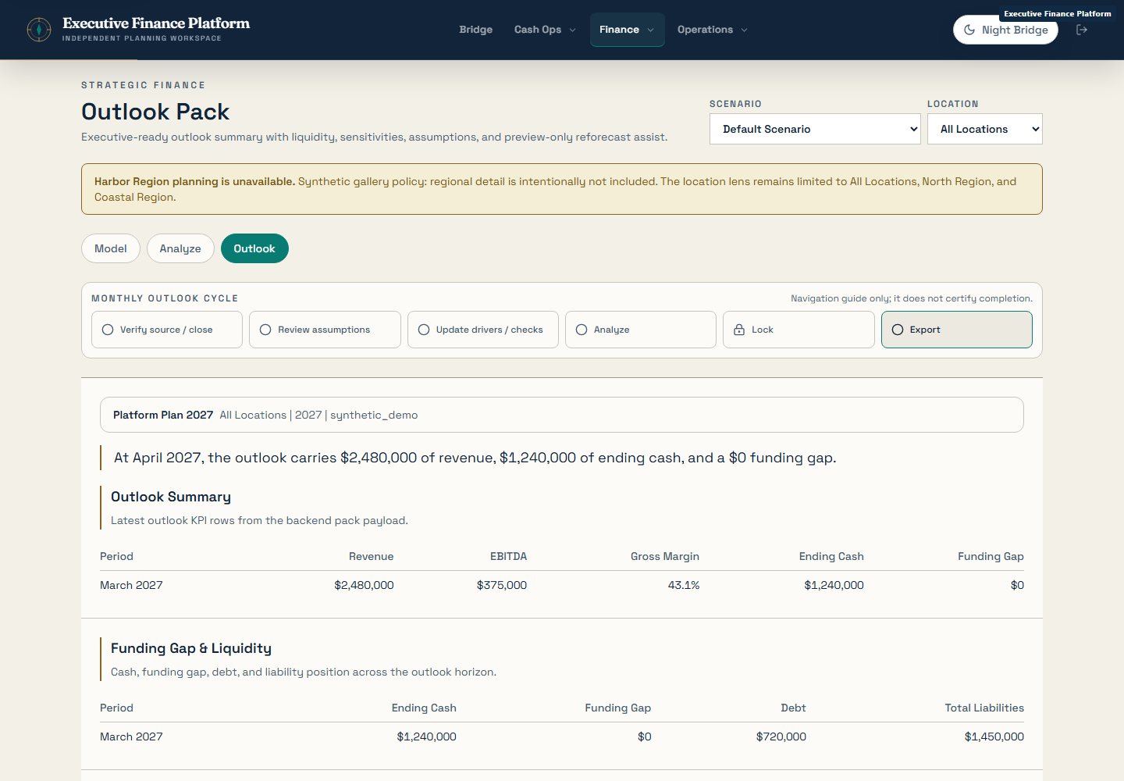Click the Finance menu chevron arrow
The height and width of the screenshot is (781, 1124).
650,30
